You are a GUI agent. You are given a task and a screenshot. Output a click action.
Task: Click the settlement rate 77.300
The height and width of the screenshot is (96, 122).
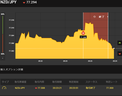[110, 88]
